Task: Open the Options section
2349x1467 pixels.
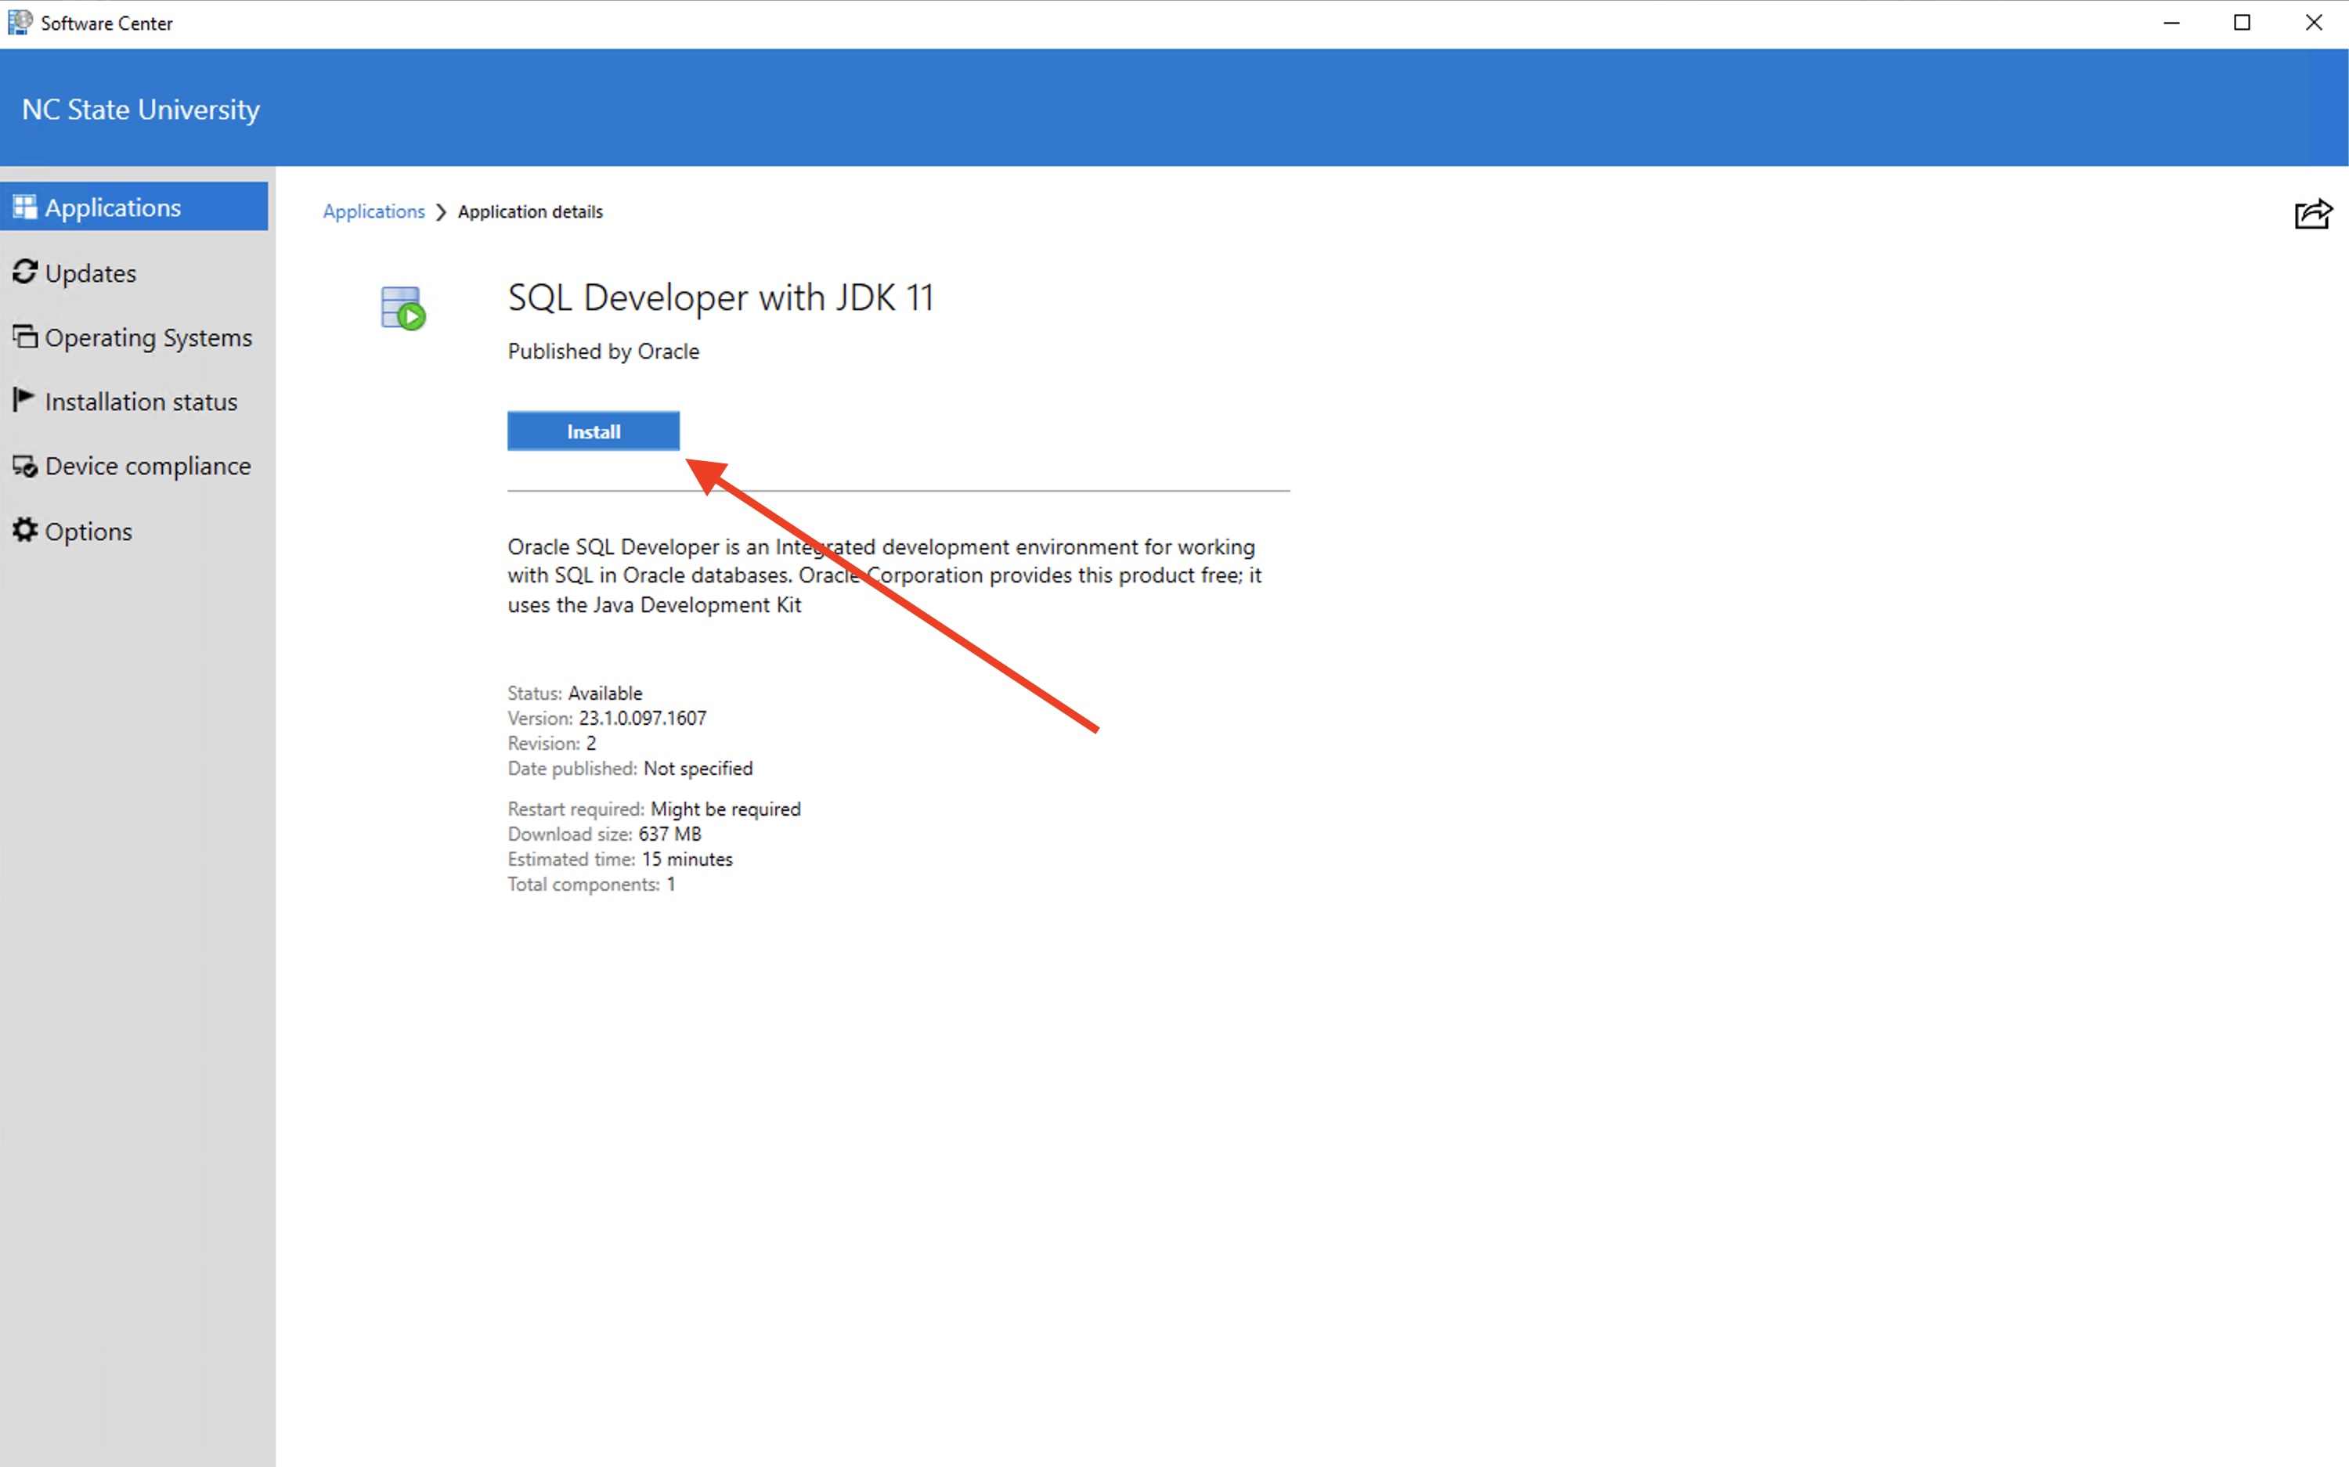Action: point(88,532)
